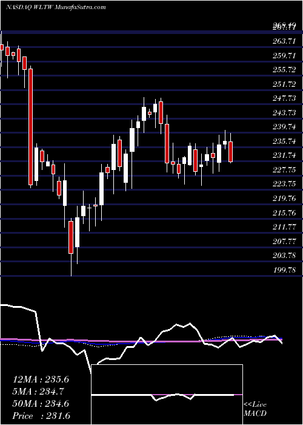Click the 211.77 price axis label
The image size is (303, 425).
(x=284, y=226)
